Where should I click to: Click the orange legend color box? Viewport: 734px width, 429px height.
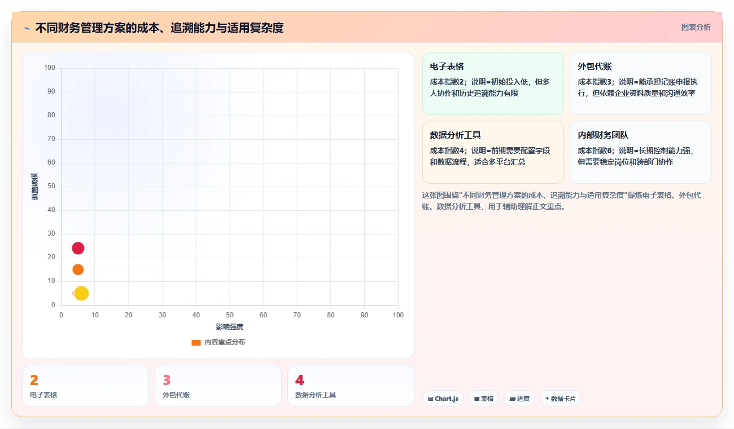tap(196, 342)
